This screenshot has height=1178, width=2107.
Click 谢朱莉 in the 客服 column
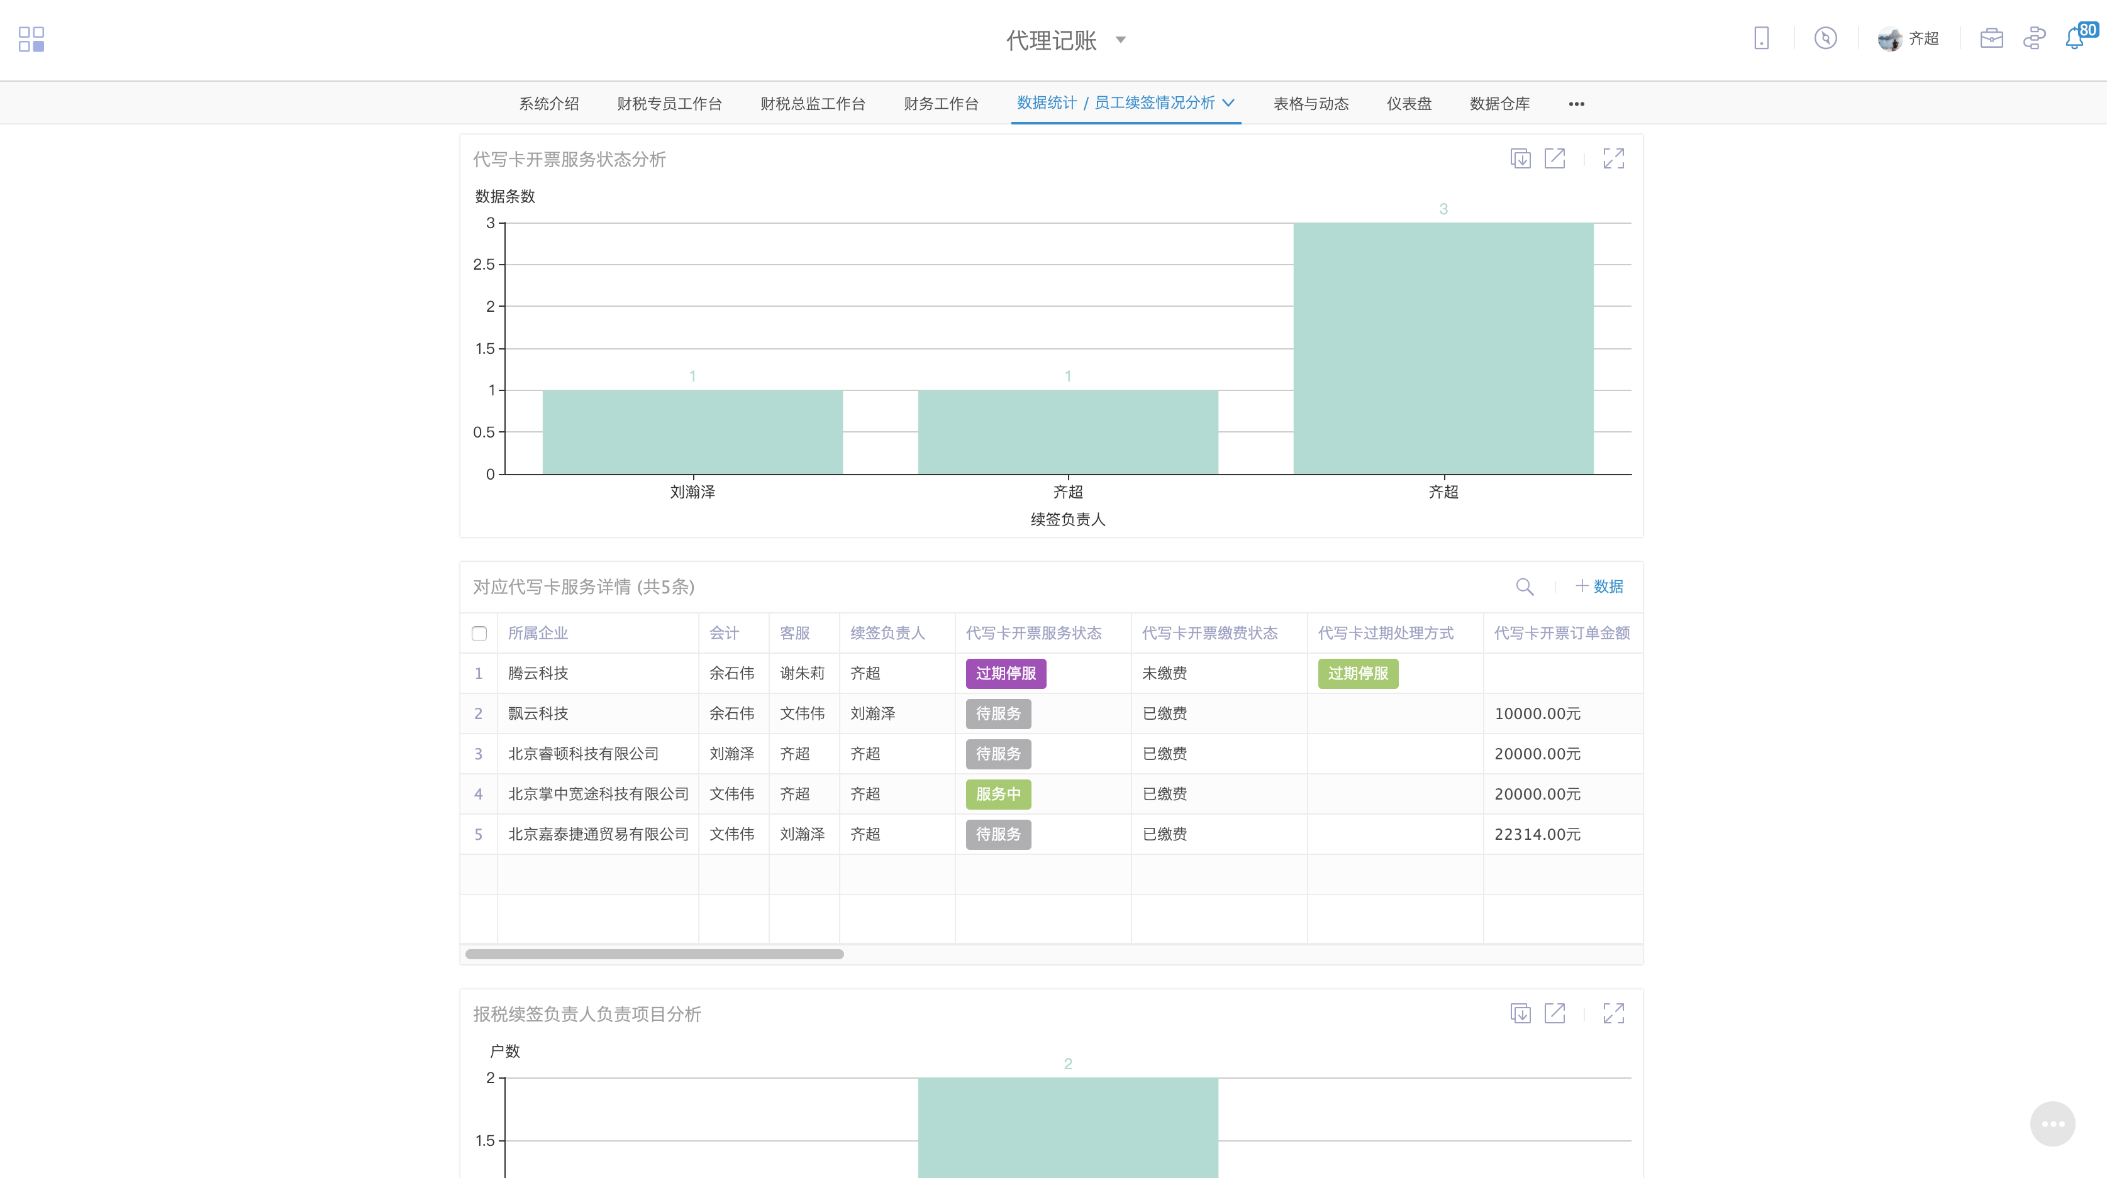click(801, 674)
